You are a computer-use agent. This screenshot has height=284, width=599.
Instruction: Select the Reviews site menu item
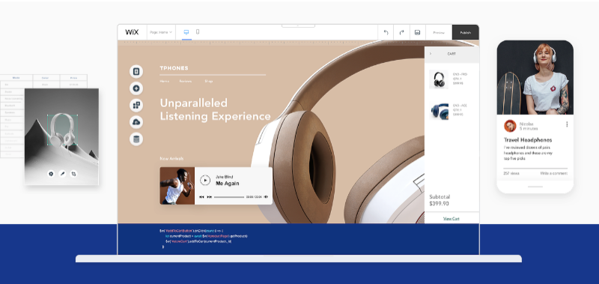[x=185, y=81]
